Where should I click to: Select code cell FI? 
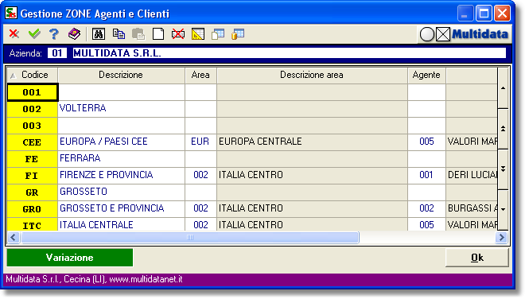pyautogui.click(x=33, y=176)
